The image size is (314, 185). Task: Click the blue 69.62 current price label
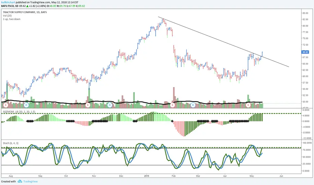305,52
